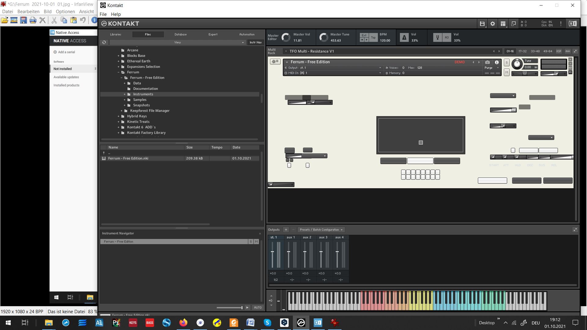The image size is (587, 330).
Task: Click the minimized view window icon
Action: [513, 24]
